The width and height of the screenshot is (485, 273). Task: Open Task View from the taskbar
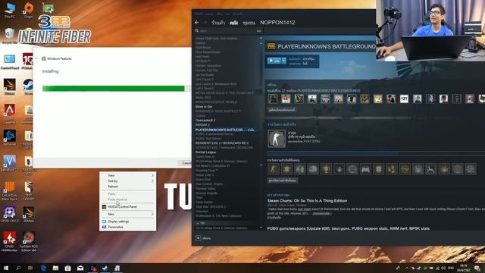(30, 268)
